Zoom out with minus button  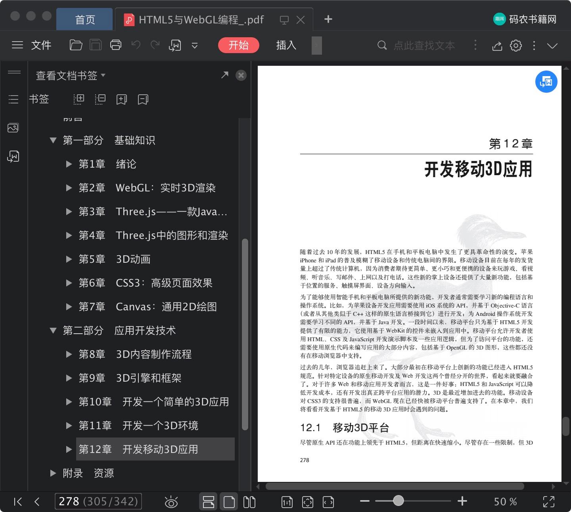click(365, 501)
